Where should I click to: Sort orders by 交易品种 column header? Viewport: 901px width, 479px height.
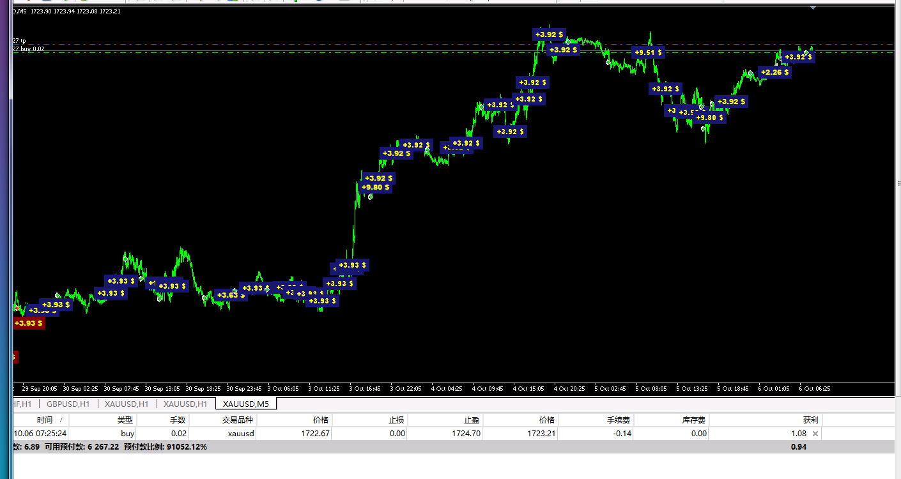pyautogui.click(x=223, y=420)
